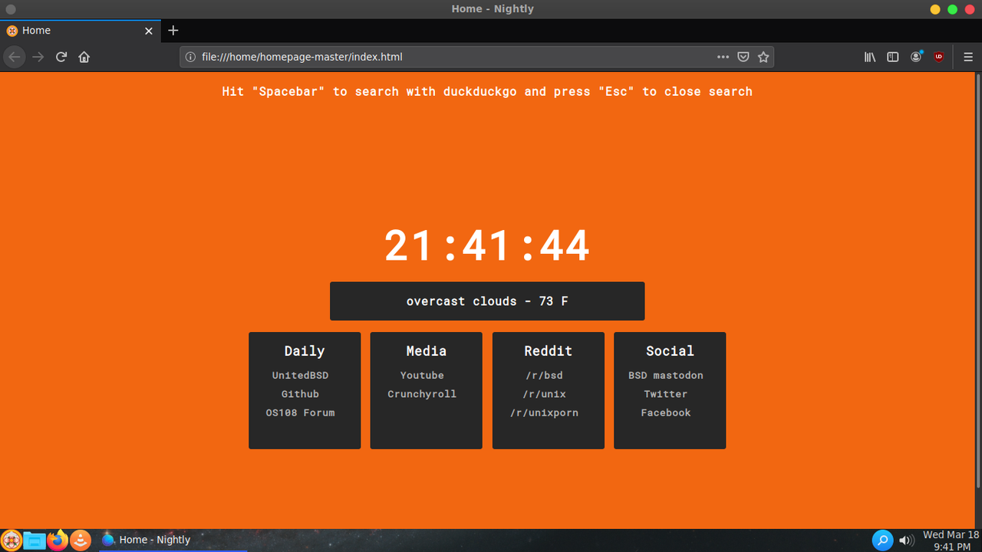Open the file manager taskbar icon
The width and height of the screenshot is (982, 552).
[34, 540]
